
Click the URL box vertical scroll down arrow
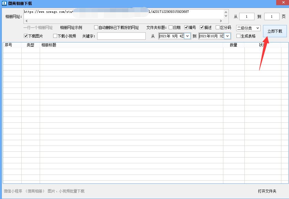coord(226,16)
